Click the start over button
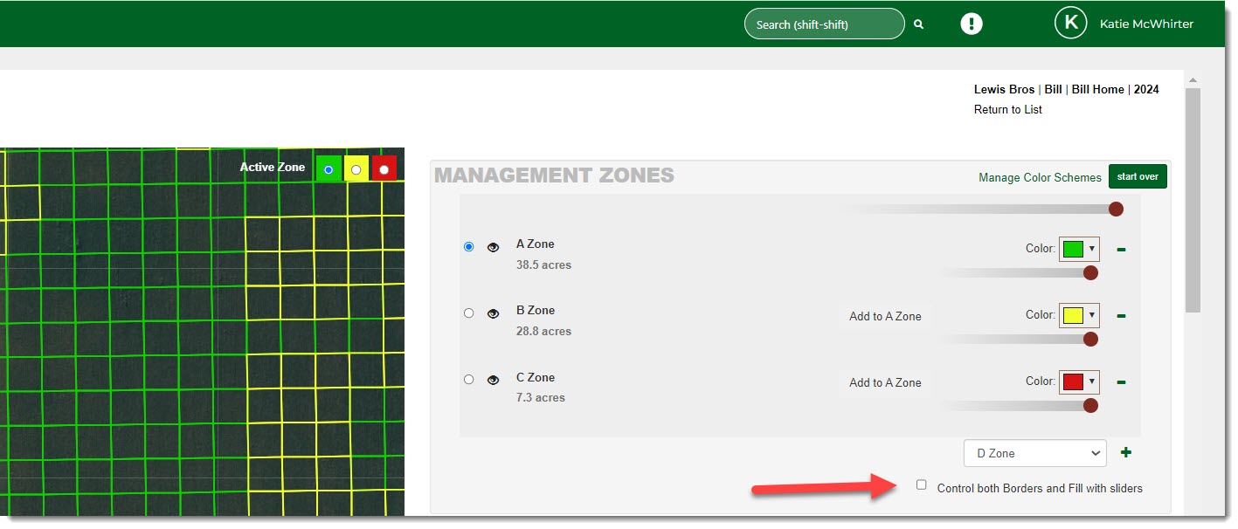The width and height of the screenshot is (1238, 529). (1138, 176)
